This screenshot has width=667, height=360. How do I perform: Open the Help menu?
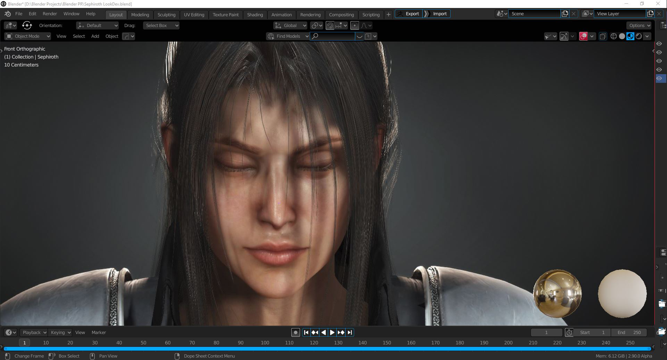click(x=91, y=14)
